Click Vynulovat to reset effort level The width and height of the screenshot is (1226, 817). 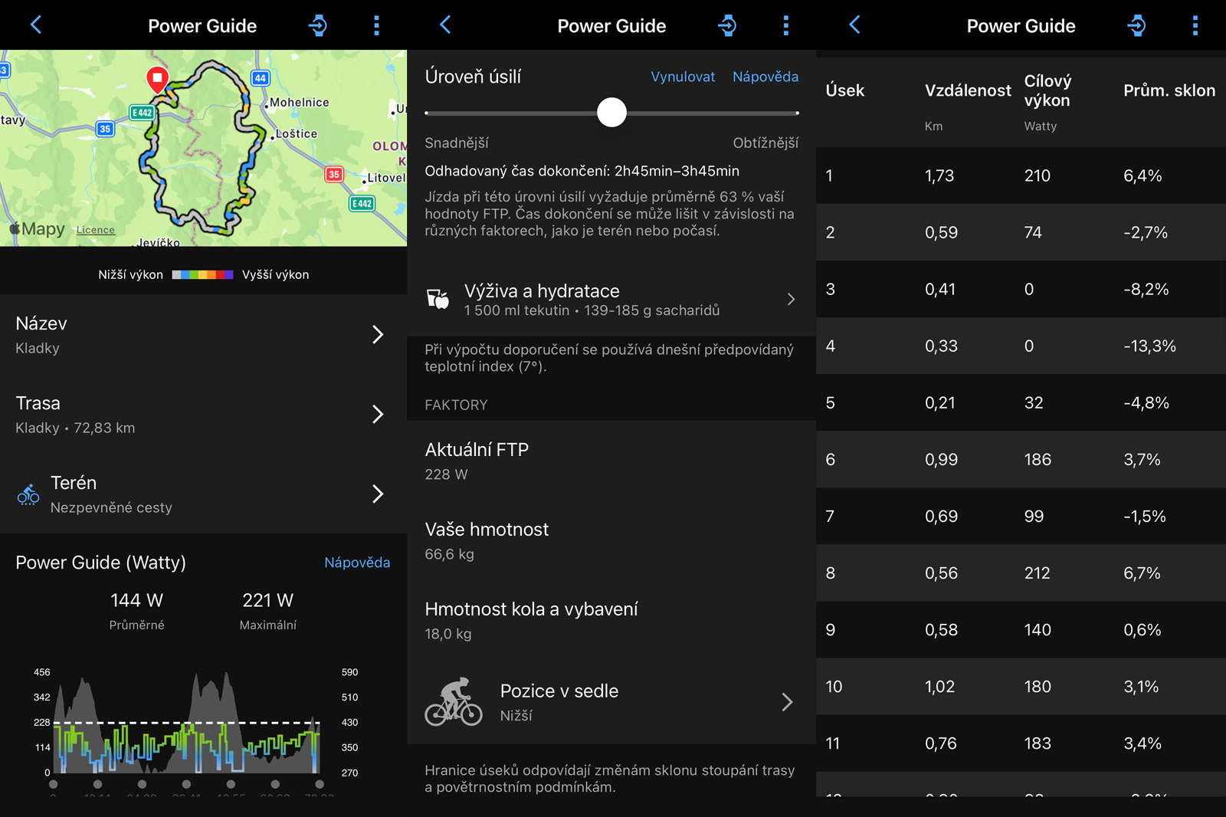[x=682, y=77]
